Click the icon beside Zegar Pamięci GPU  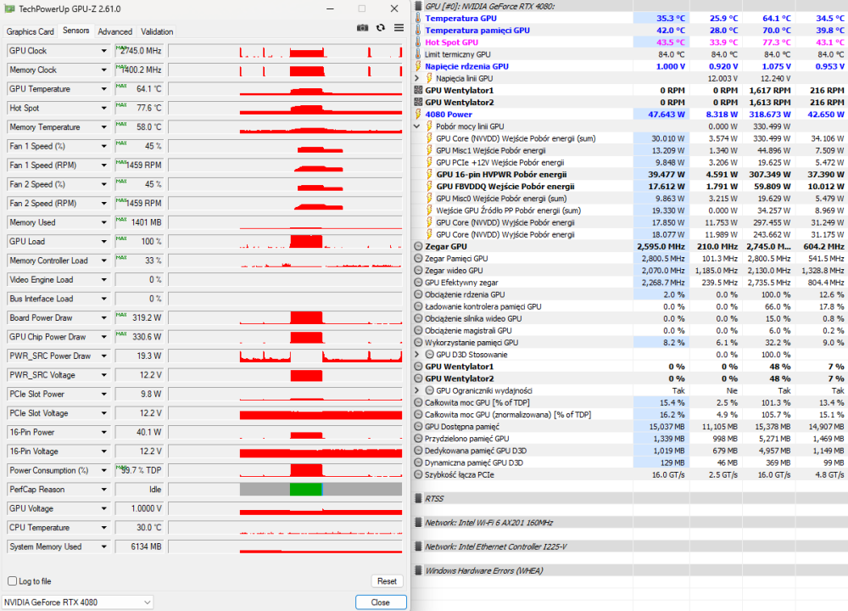click(418, 259)
